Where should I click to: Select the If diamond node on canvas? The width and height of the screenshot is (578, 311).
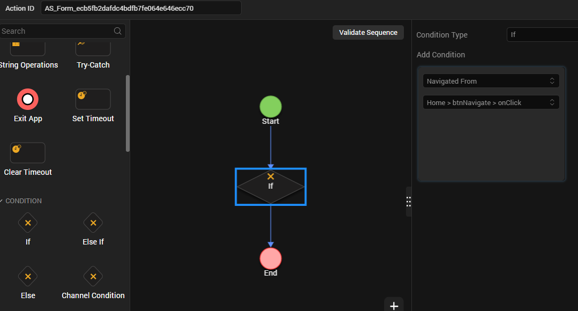[x=271, y=187]
